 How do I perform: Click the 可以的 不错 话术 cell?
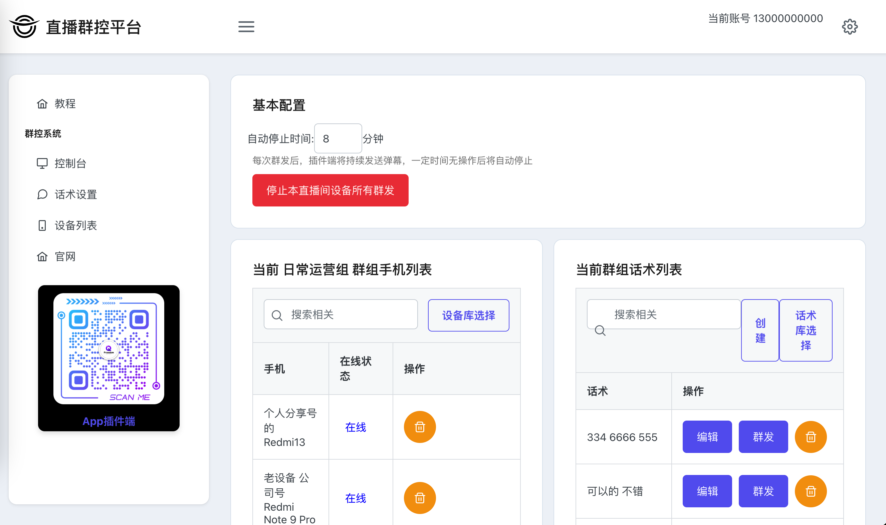pyautogui.click(x=624, y=491)
